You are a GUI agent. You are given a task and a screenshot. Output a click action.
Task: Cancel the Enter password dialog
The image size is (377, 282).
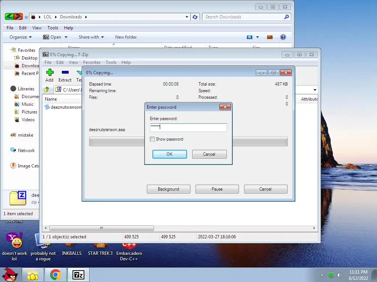pos(209,154)
